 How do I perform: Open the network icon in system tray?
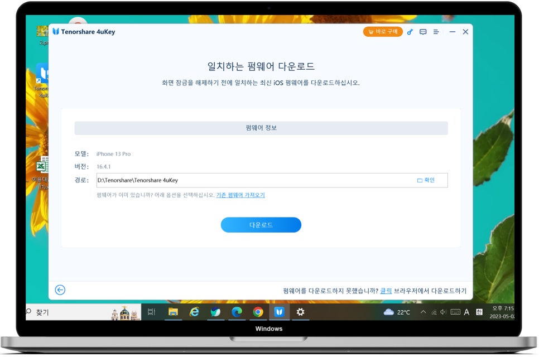click(x=434, y=312)
